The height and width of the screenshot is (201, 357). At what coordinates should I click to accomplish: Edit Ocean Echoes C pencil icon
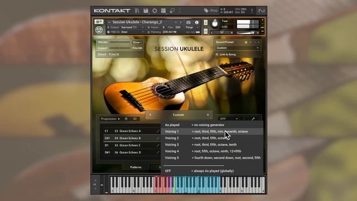pos(158,145)
